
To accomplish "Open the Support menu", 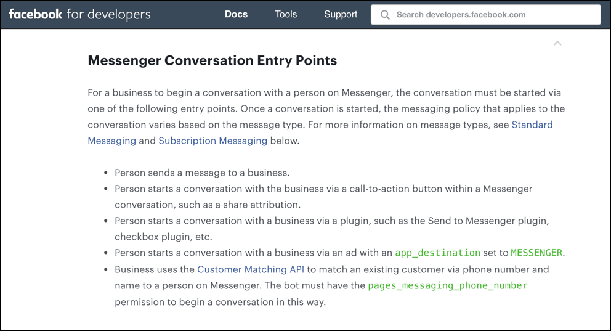I will (x=341, y=14).
